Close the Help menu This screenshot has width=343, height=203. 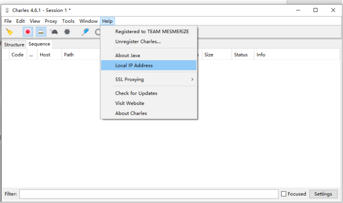[107, 21]
